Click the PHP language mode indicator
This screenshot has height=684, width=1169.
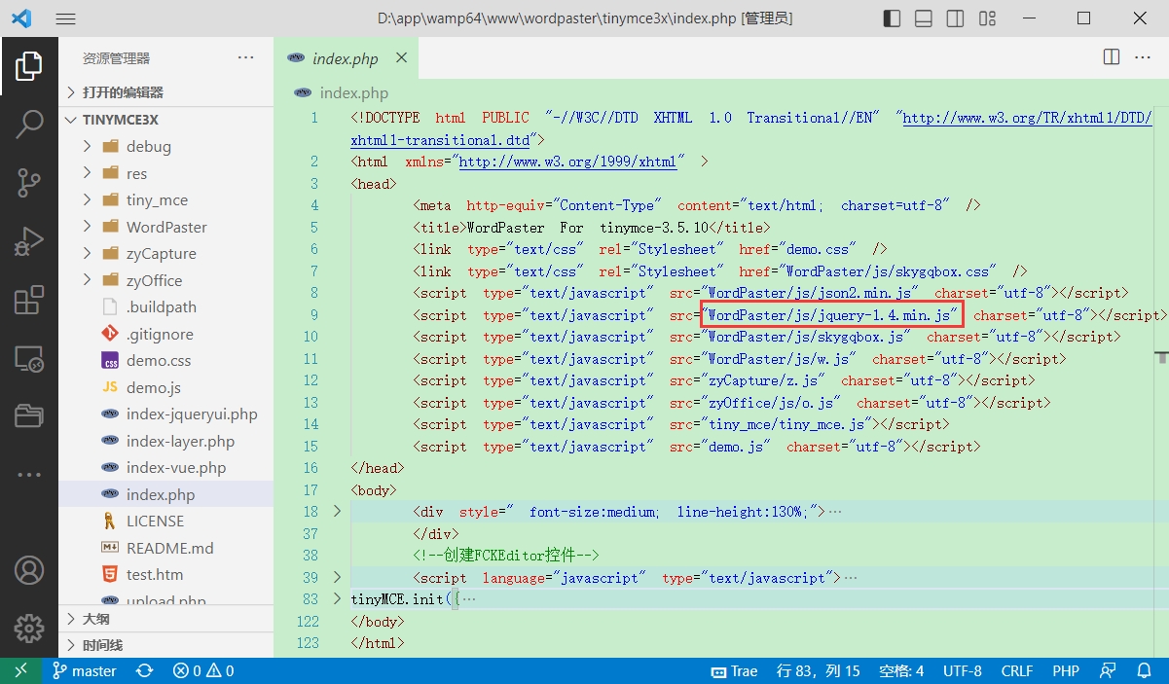[1065, 670]
